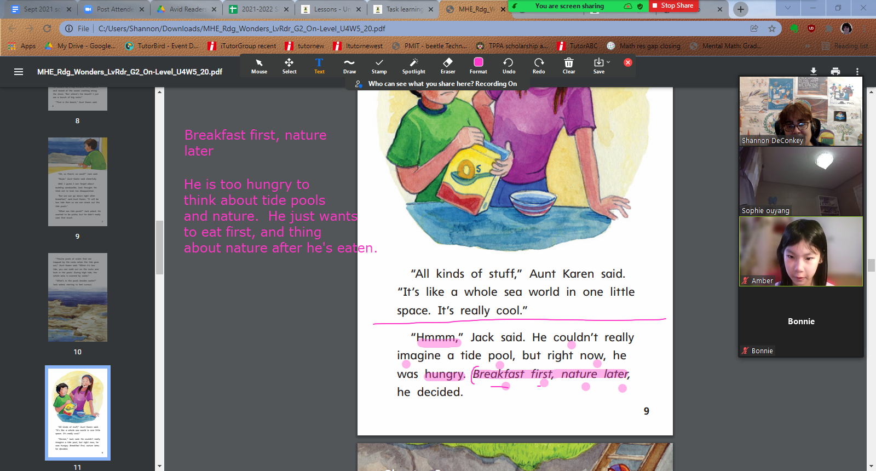
Task: Select page 11 thumbnail
Action: [x=78, y=413]
